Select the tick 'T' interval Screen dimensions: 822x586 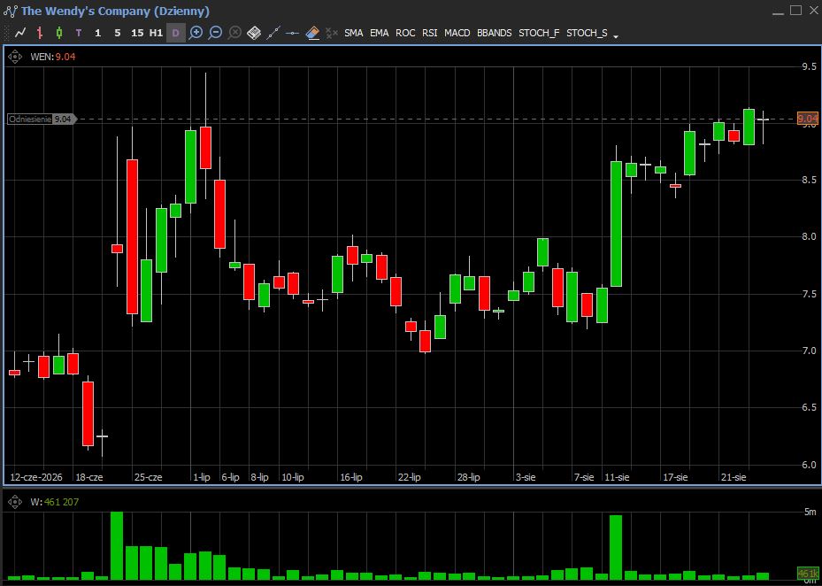(x=79, y=33)
